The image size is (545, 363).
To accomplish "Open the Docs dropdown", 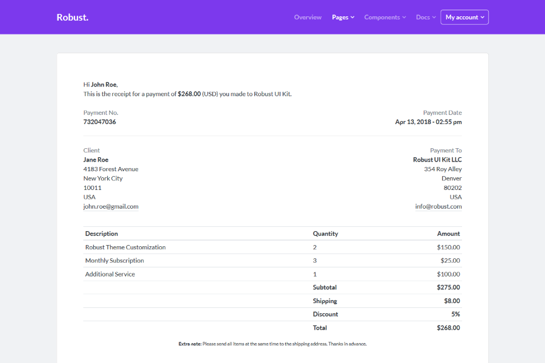I will [x=425, y=17].
